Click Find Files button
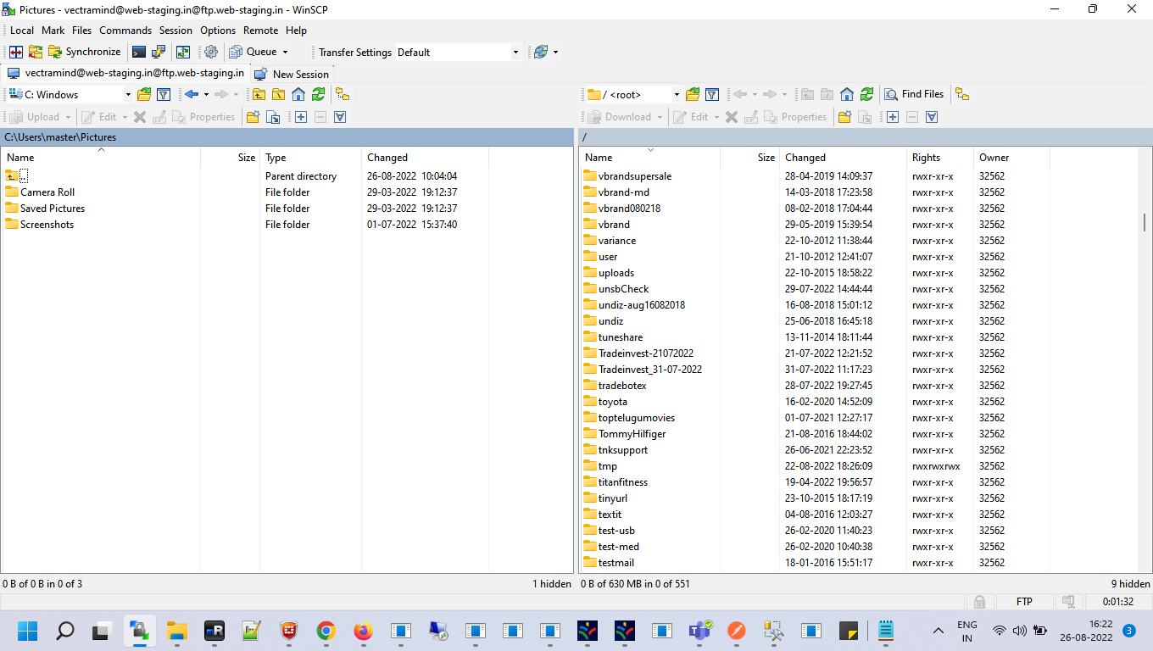The image size is (1153, 651). point(914,94)
